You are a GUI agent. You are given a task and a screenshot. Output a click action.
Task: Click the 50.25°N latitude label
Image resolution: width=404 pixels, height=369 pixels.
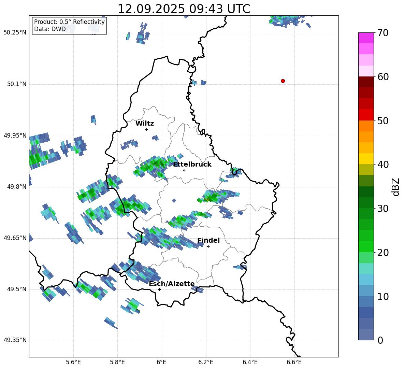(x=15, y=33)
